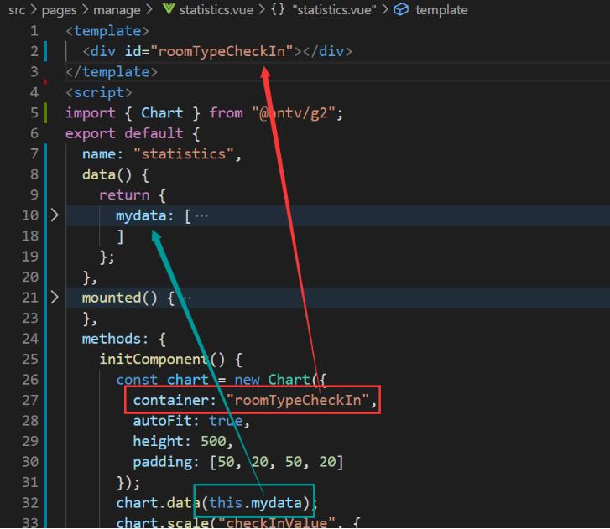Click the "src" breadcrumb segment
The image size is (610, 529).
pyautogui.click(x=16, y=10)
